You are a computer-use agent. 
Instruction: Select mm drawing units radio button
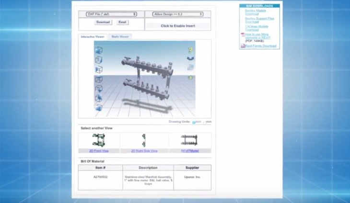click(204, 123)
